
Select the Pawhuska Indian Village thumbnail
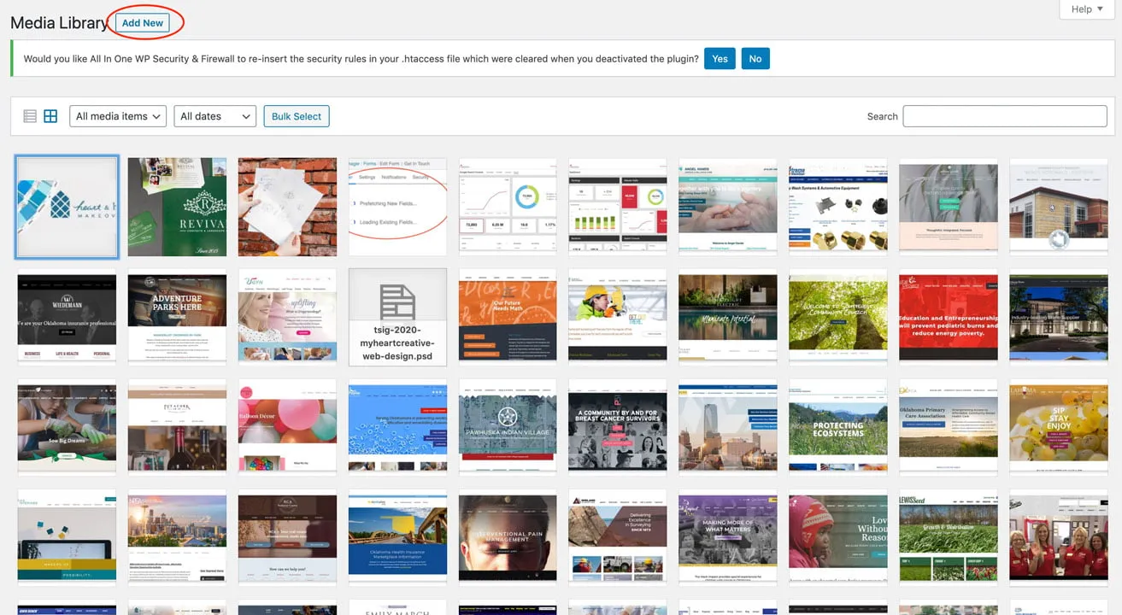[508, 427]
